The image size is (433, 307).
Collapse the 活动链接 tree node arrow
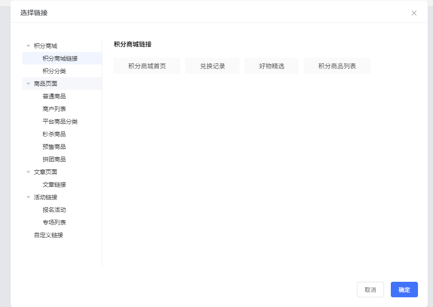click(29, 197)
